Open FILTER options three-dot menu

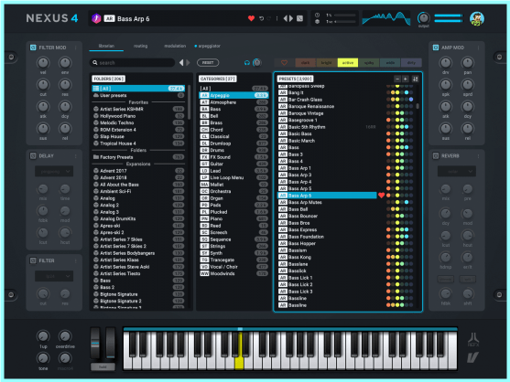pyautogui.click(x=75, y=260)
